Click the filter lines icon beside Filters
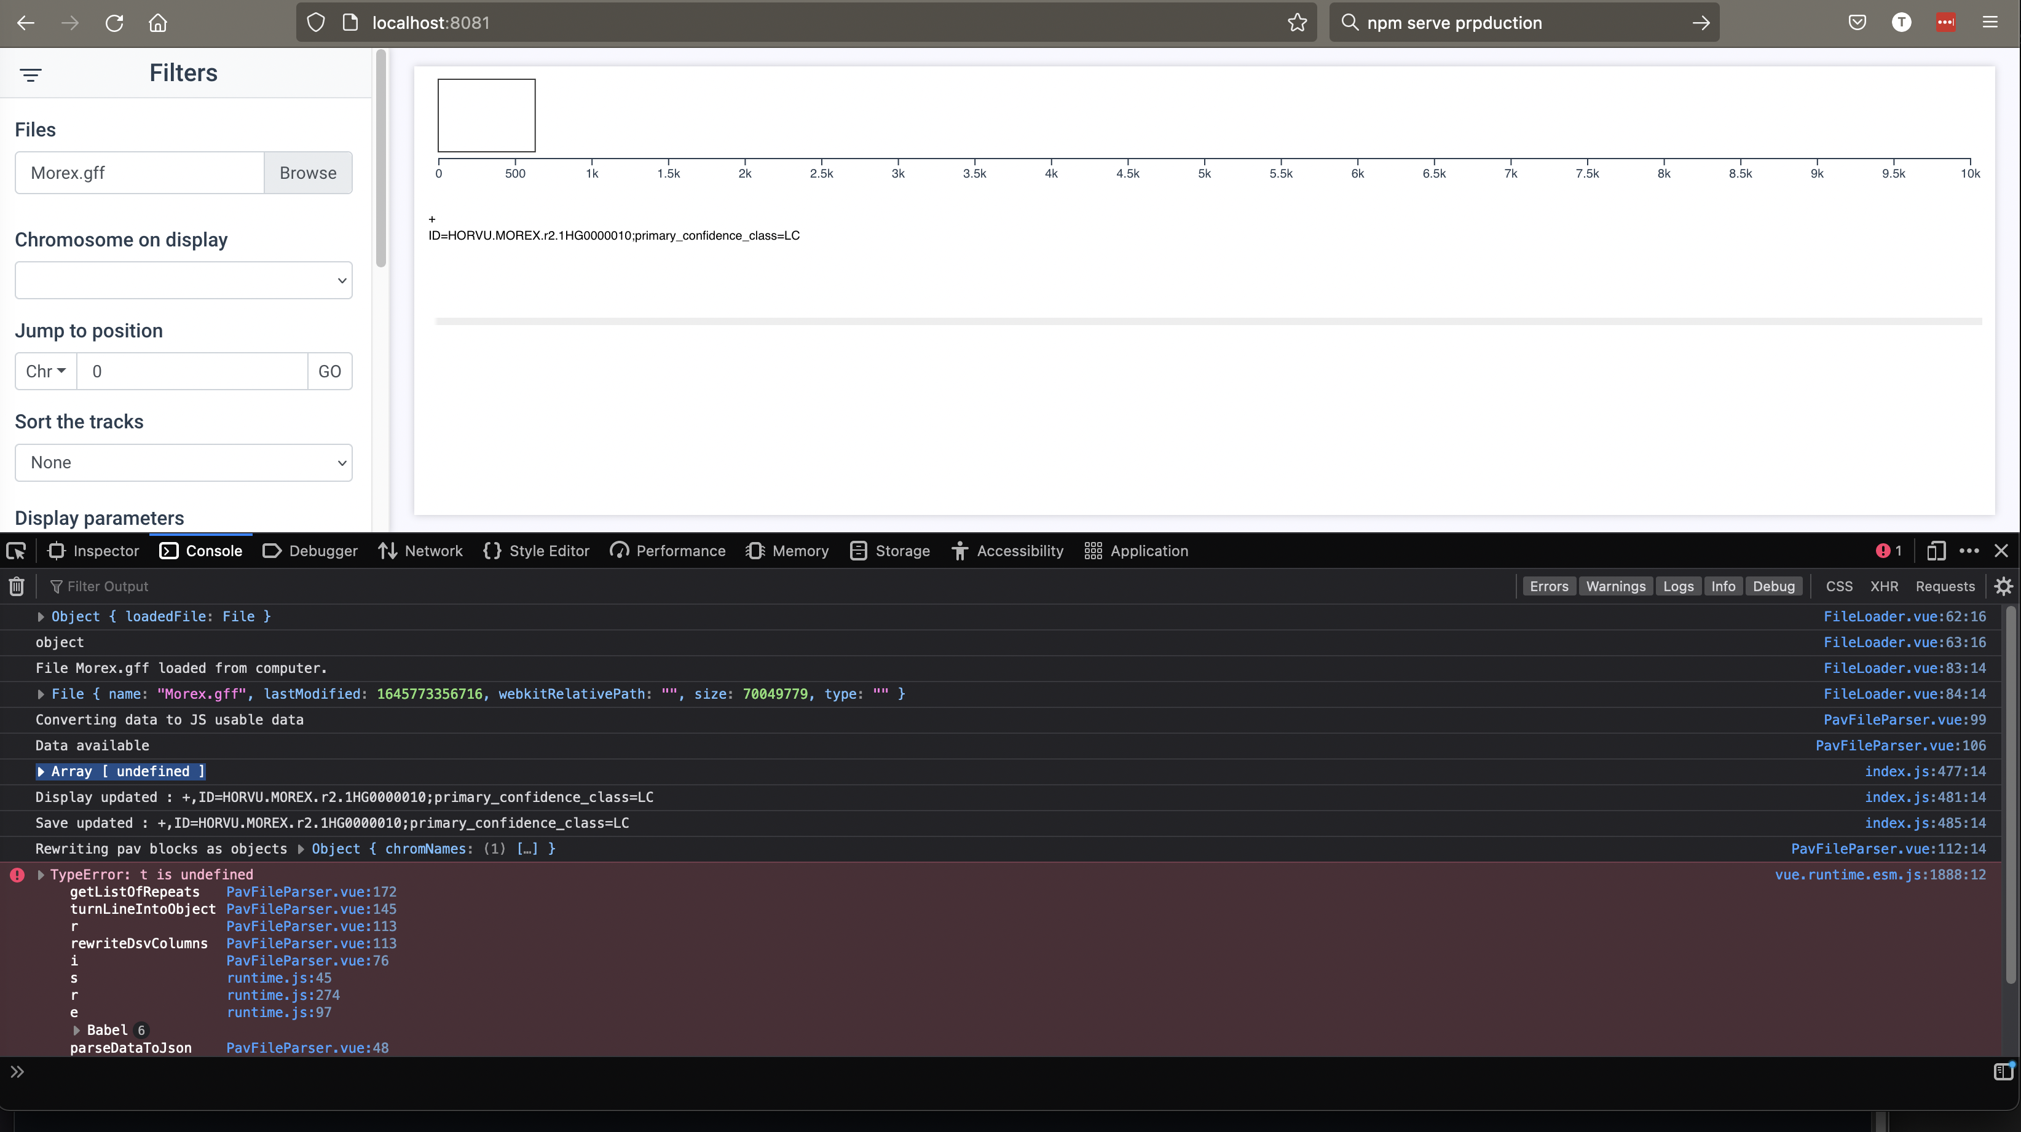Screen dimensions: 2021x1132 [x=31, y=74]
